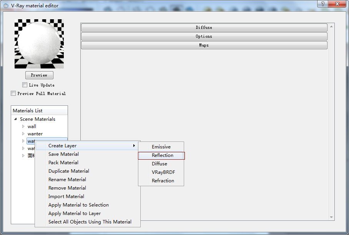Collapse the Scene Materials tree node
The height and width of the screenshot is (235, 349).
(x=15, y=119)
